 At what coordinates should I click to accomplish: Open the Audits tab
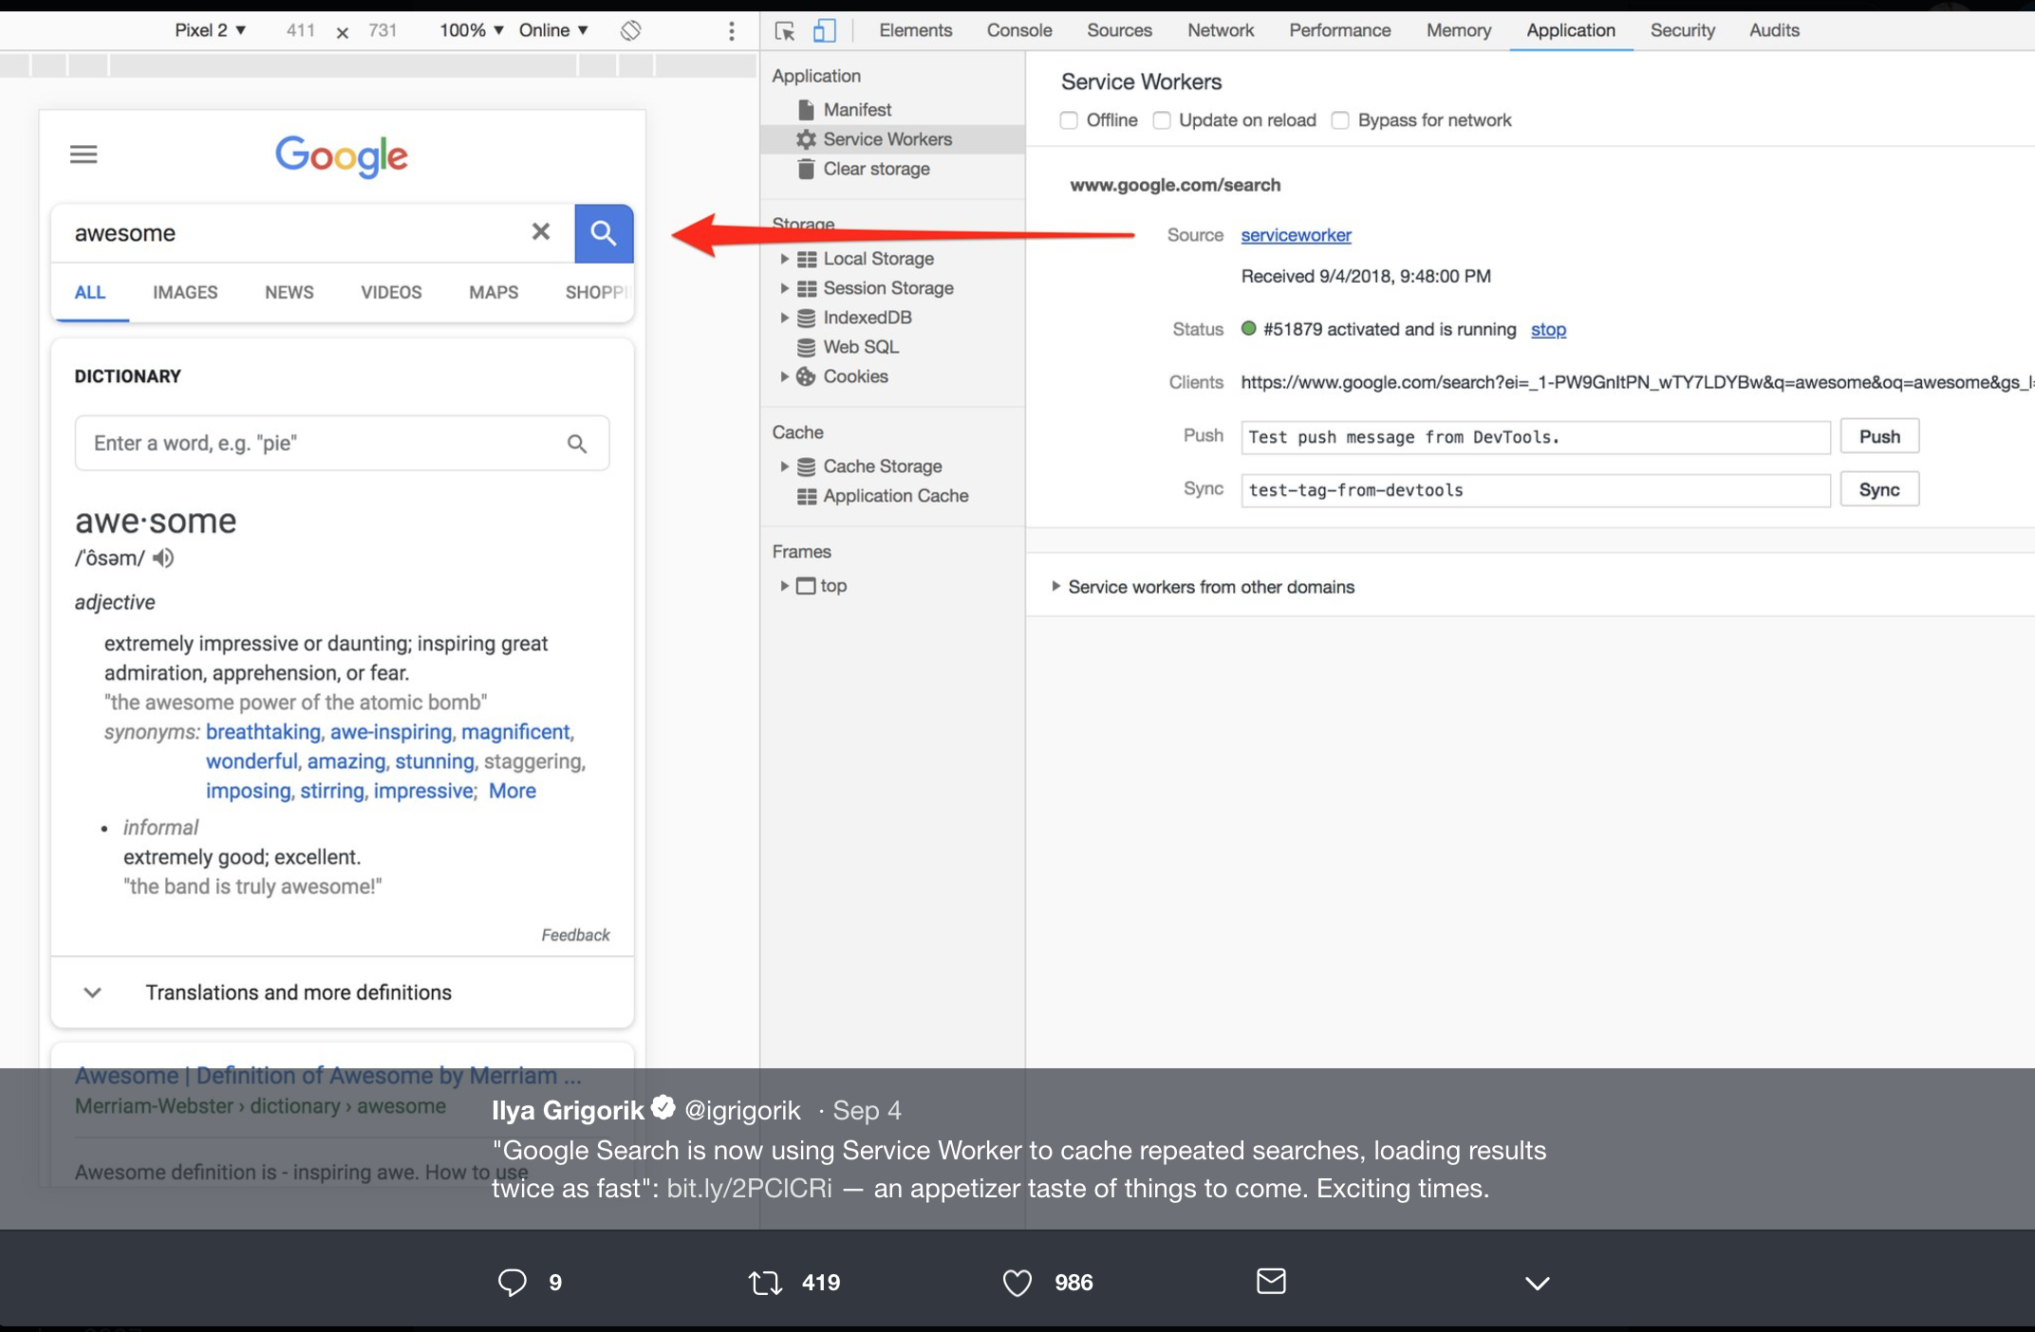1774,30
